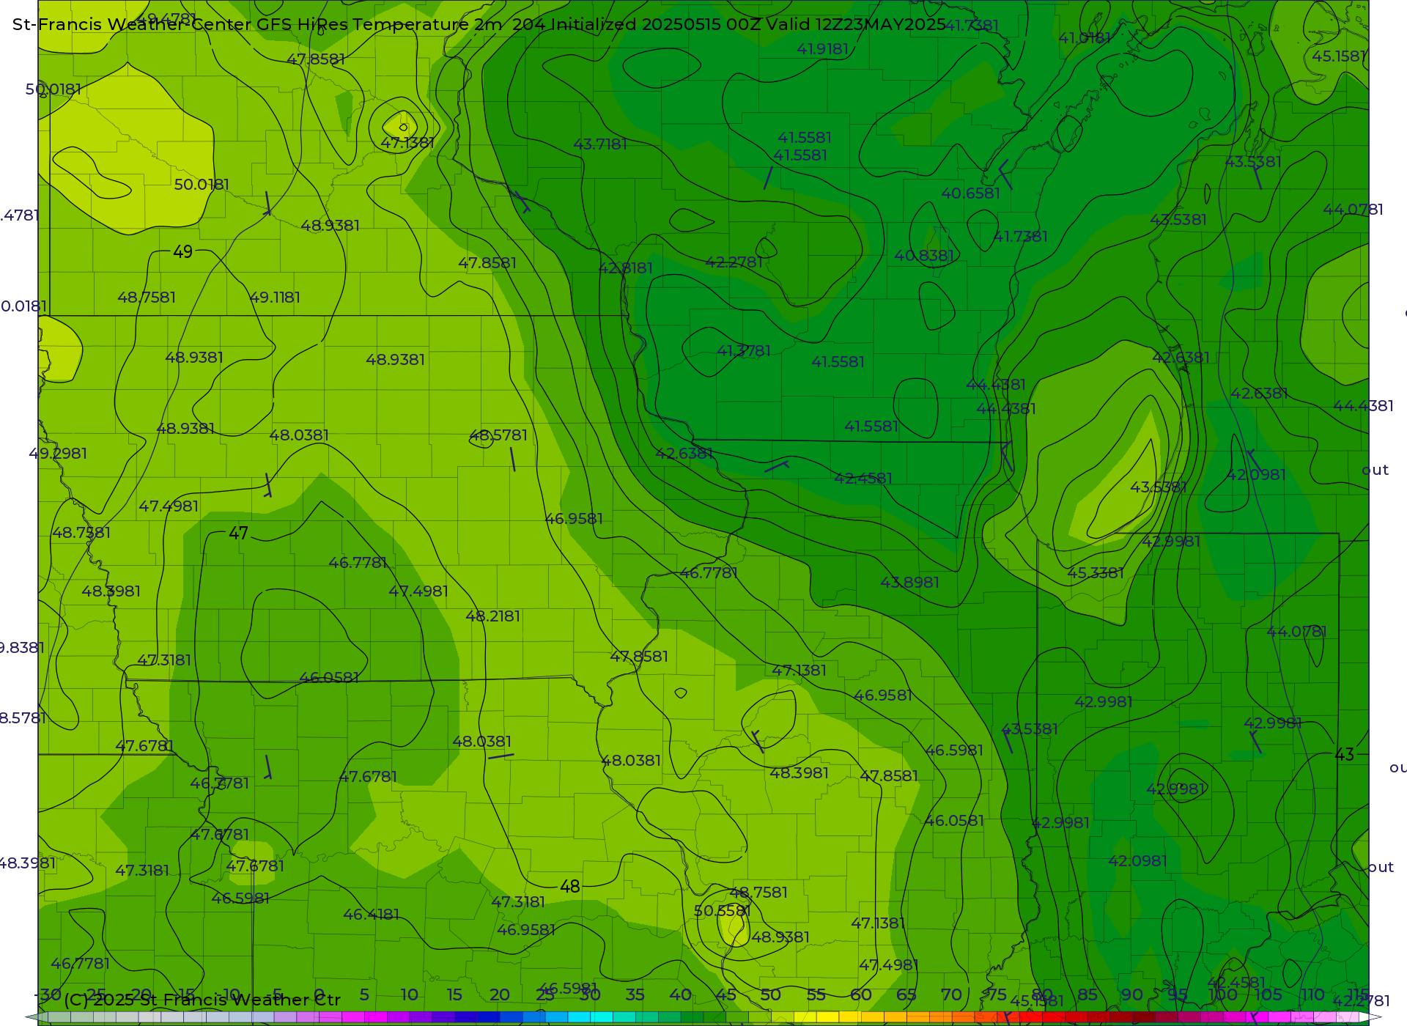Click the temperature value 48.2181
Screen dimensions: 1407x1026
pyautogui.click(x=492, y=616)
